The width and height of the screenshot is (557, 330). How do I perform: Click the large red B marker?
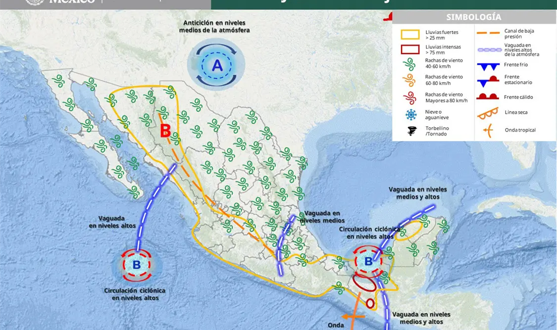click(165, 131)
